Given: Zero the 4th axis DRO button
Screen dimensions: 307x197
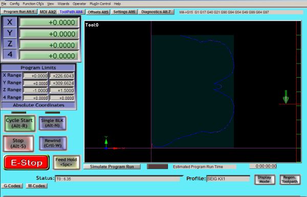Looking at the screenshot, I should pos(10,54).
